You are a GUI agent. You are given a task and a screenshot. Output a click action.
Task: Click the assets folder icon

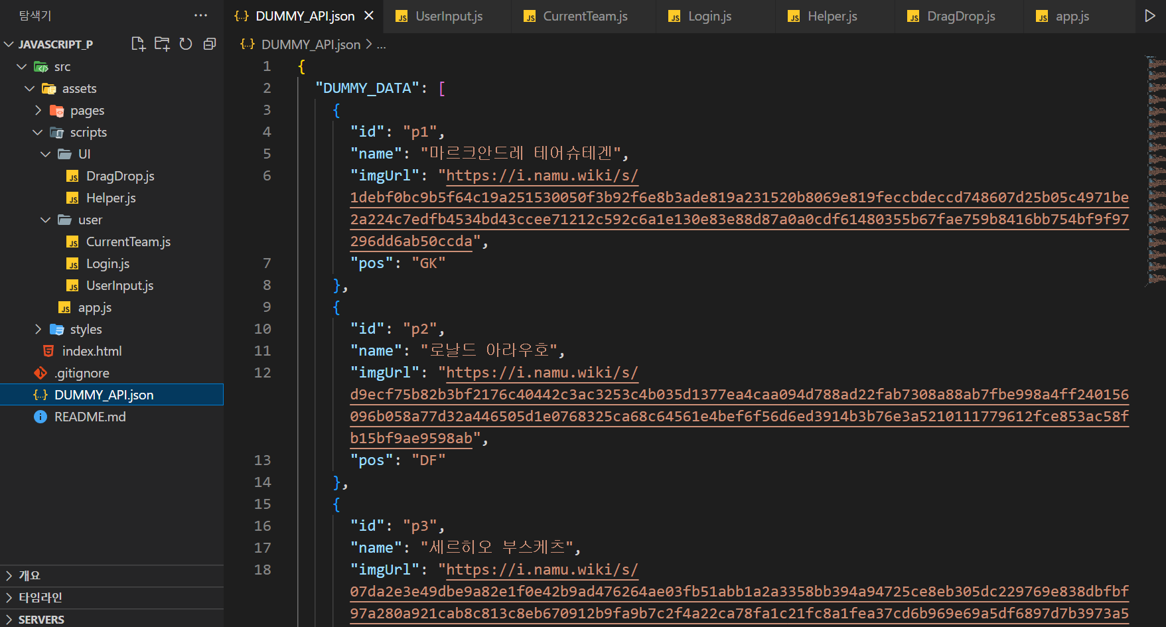pos(49,89)
